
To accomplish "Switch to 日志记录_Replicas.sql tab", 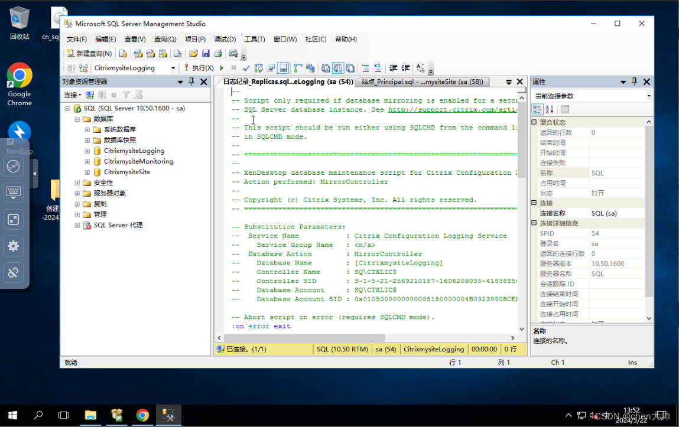I will pyautogui.click(x=288, y=82).
